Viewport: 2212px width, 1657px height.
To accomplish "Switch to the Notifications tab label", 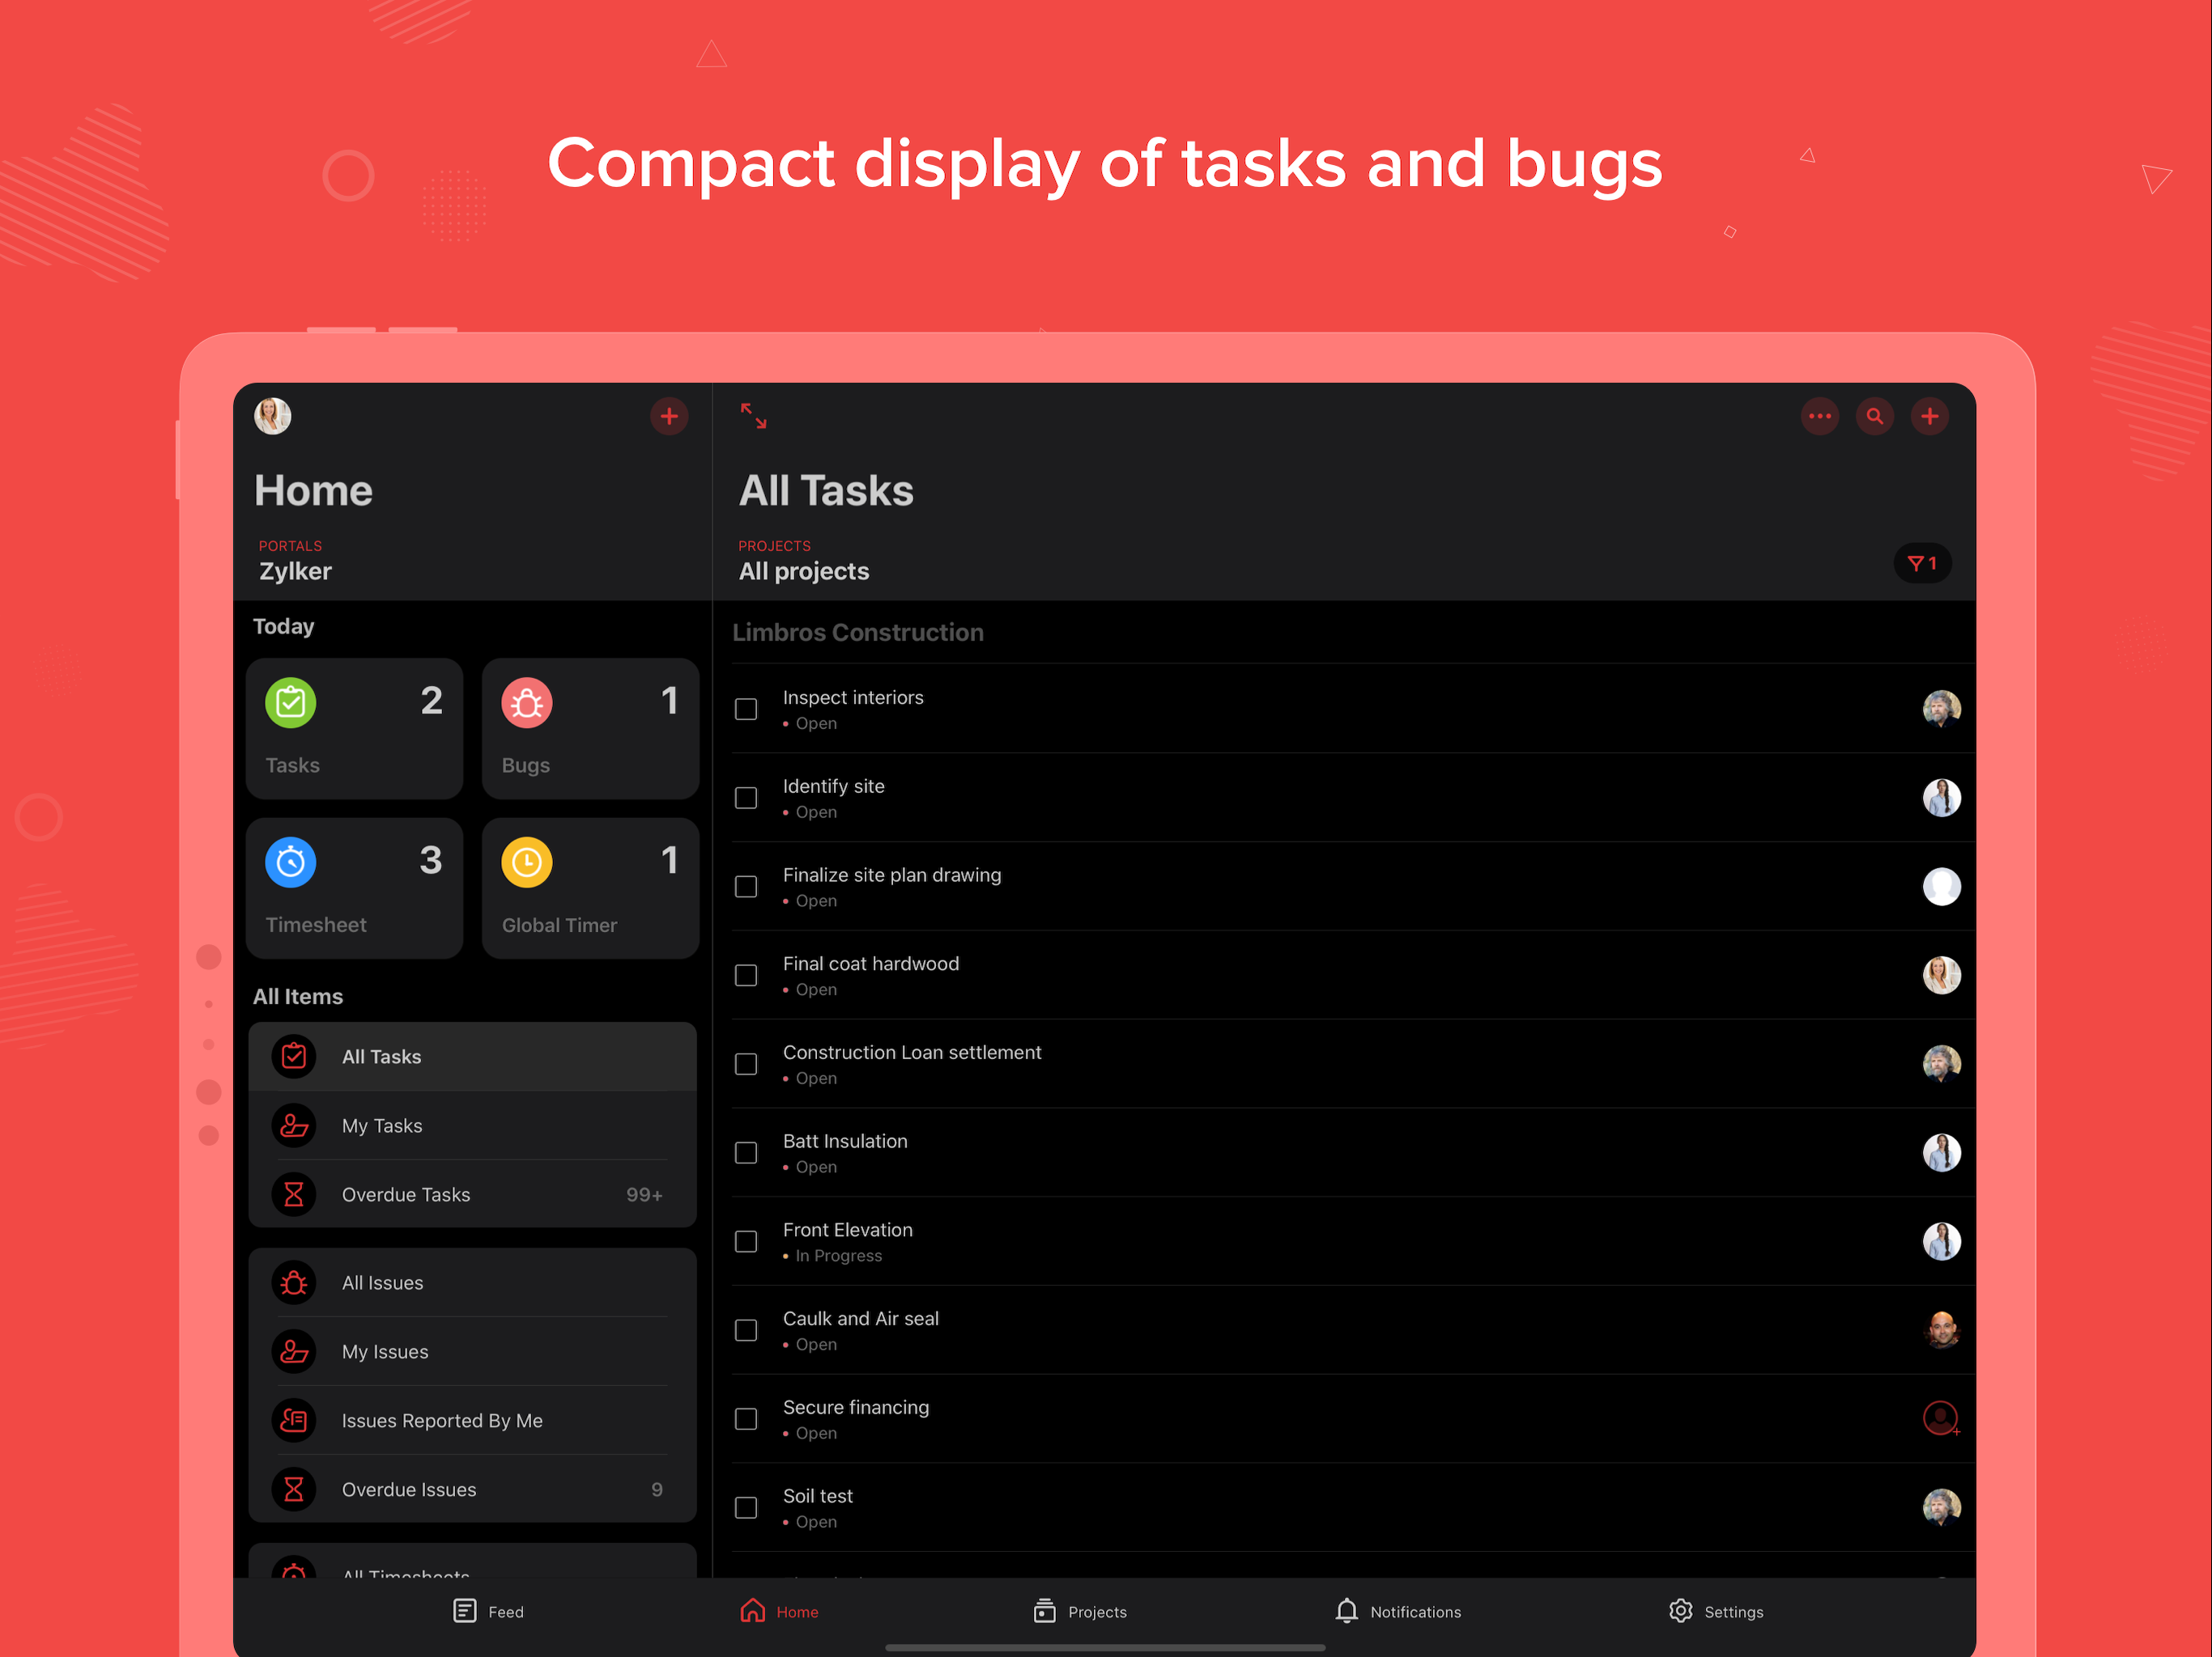I will (x=1415, y=1612).
